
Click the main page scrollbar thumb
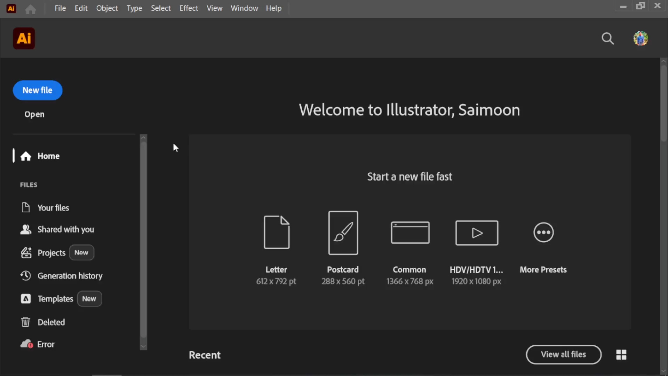click(x=664, y=103)
